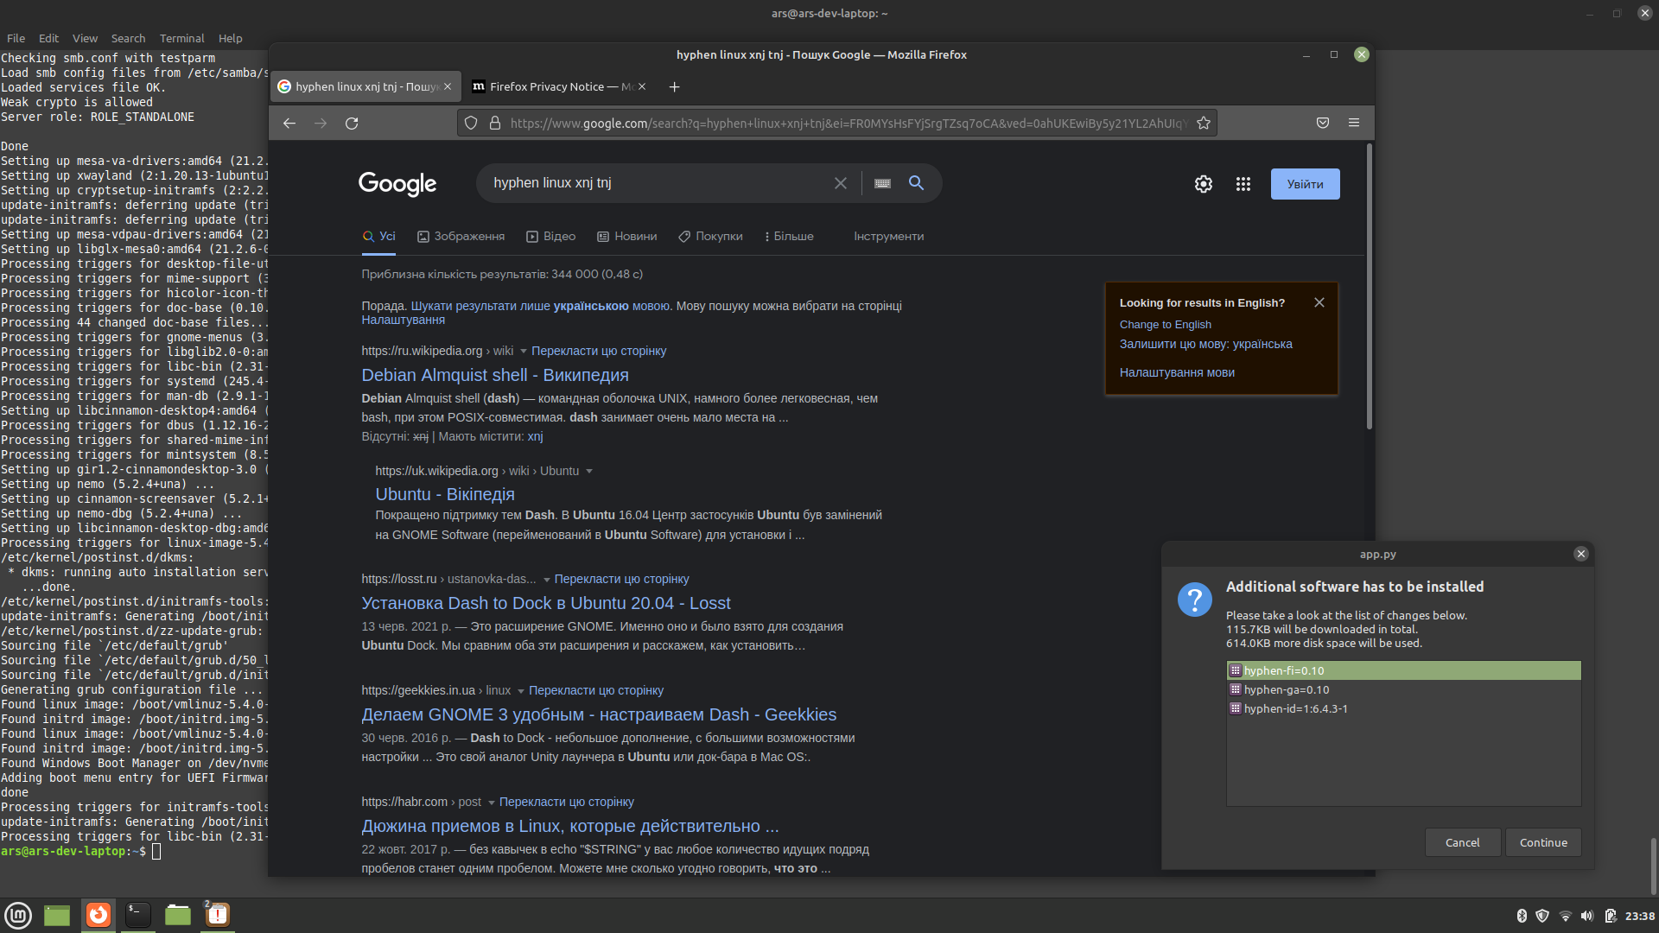Expand options for habr.com result
Screen dimensions: 1659x933
coord(491,803)
